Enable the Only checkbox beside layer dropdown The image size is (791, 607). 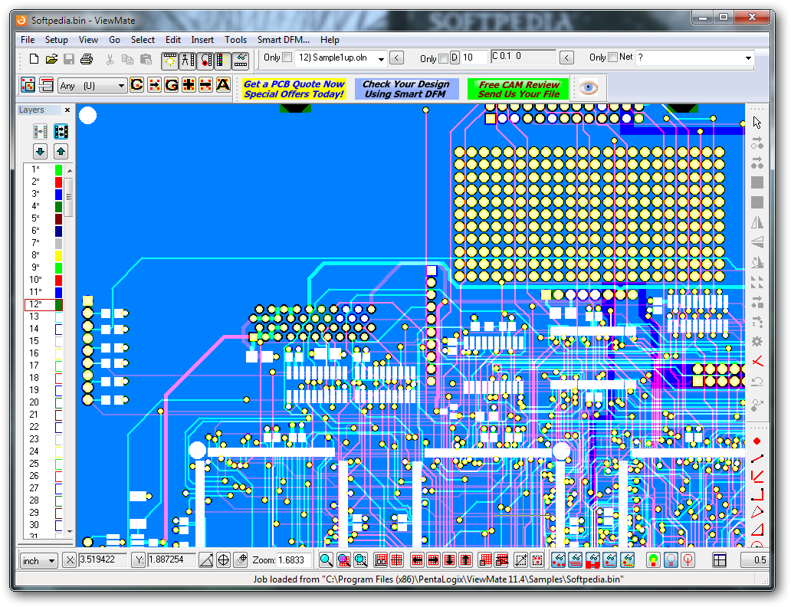click(287, 57)
